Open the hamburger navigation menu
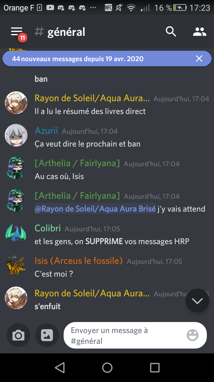Screen dimensions: 214x382 17,32
